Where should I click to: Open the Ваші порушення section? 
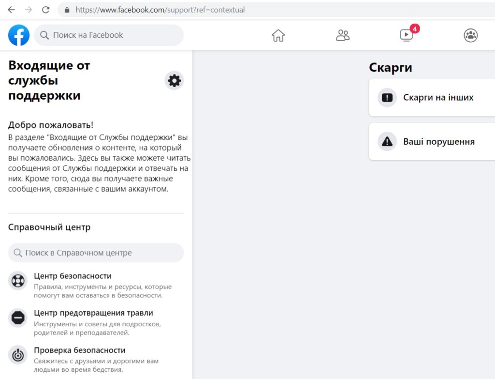tap(438, 142)
